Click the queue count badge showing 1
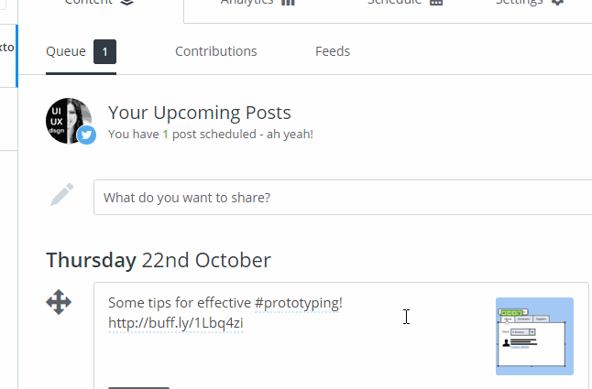Image resolution: width=592 pixels, height=389 pixels. tap(104, 52)
